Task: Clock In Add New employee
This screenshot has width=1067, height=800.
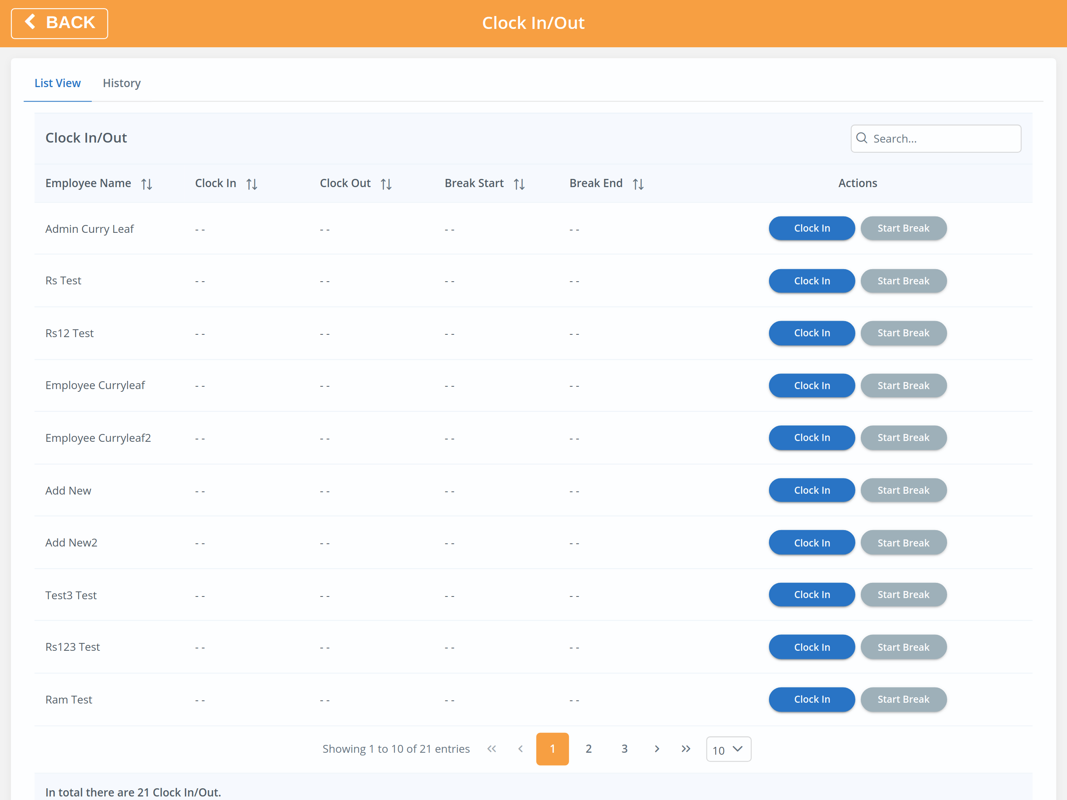Action: 812,490
